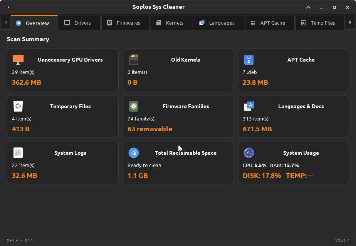Click the 29 item(s) drivers count
This screenshot has height=246, width=356.
click(x=24, y=72)
